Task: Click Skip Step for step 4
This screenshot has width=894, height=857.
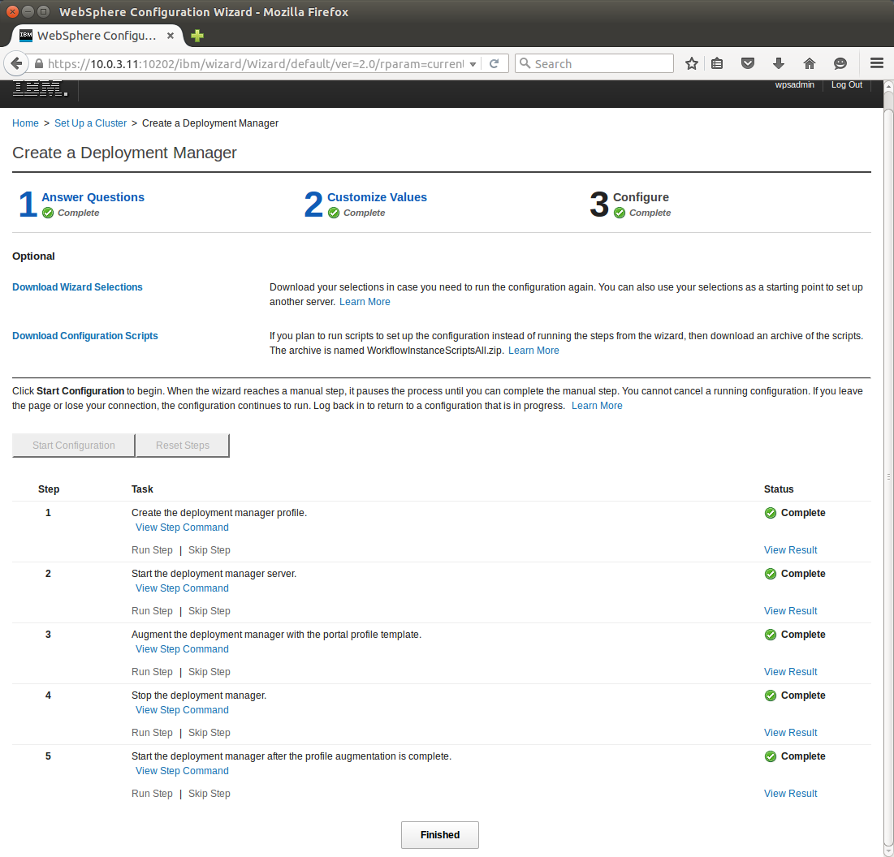Action: coord(209,733)
